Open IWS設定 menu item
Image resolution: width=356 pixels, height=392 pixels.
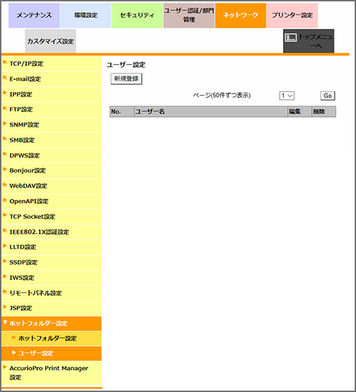[52, 278]
